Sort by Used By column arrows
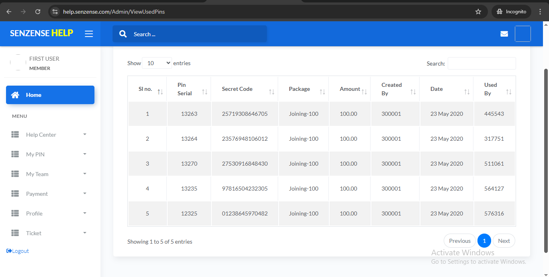Image resolution: width=549 pixels, height=277 pixels. pos(509,92)
